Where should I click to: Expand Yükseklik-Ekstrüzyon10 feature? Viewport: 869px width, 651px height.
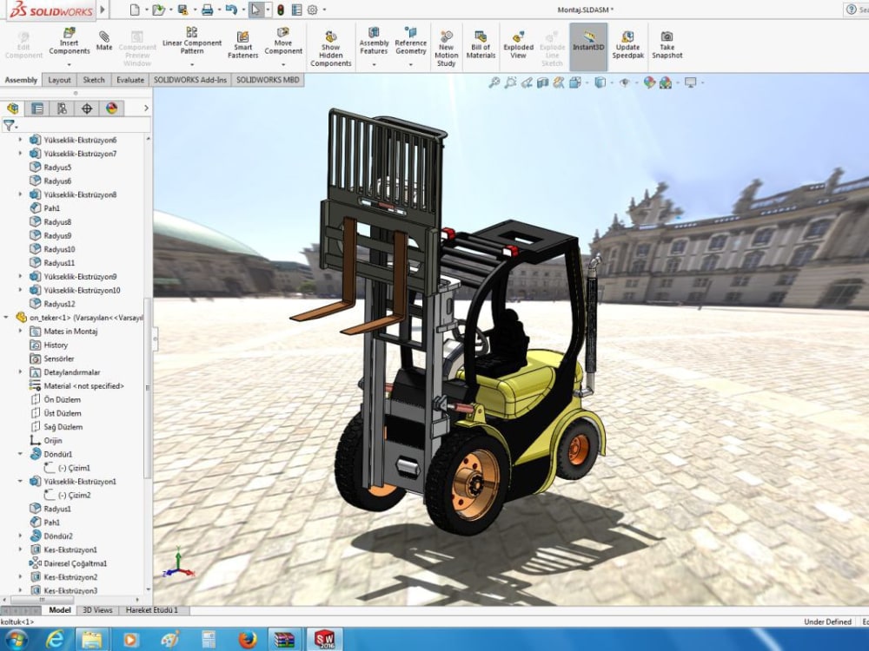[21, 290]
